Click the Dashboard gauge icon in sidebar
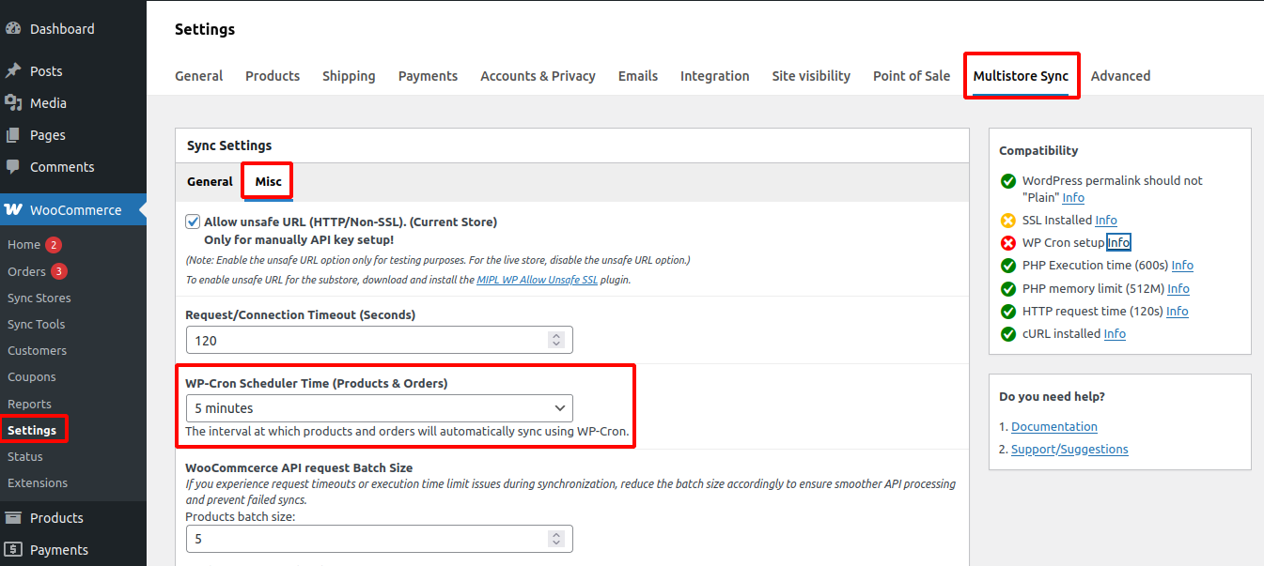The width and height of the screenshot is (1264, 566). click(x=13, y=29)
